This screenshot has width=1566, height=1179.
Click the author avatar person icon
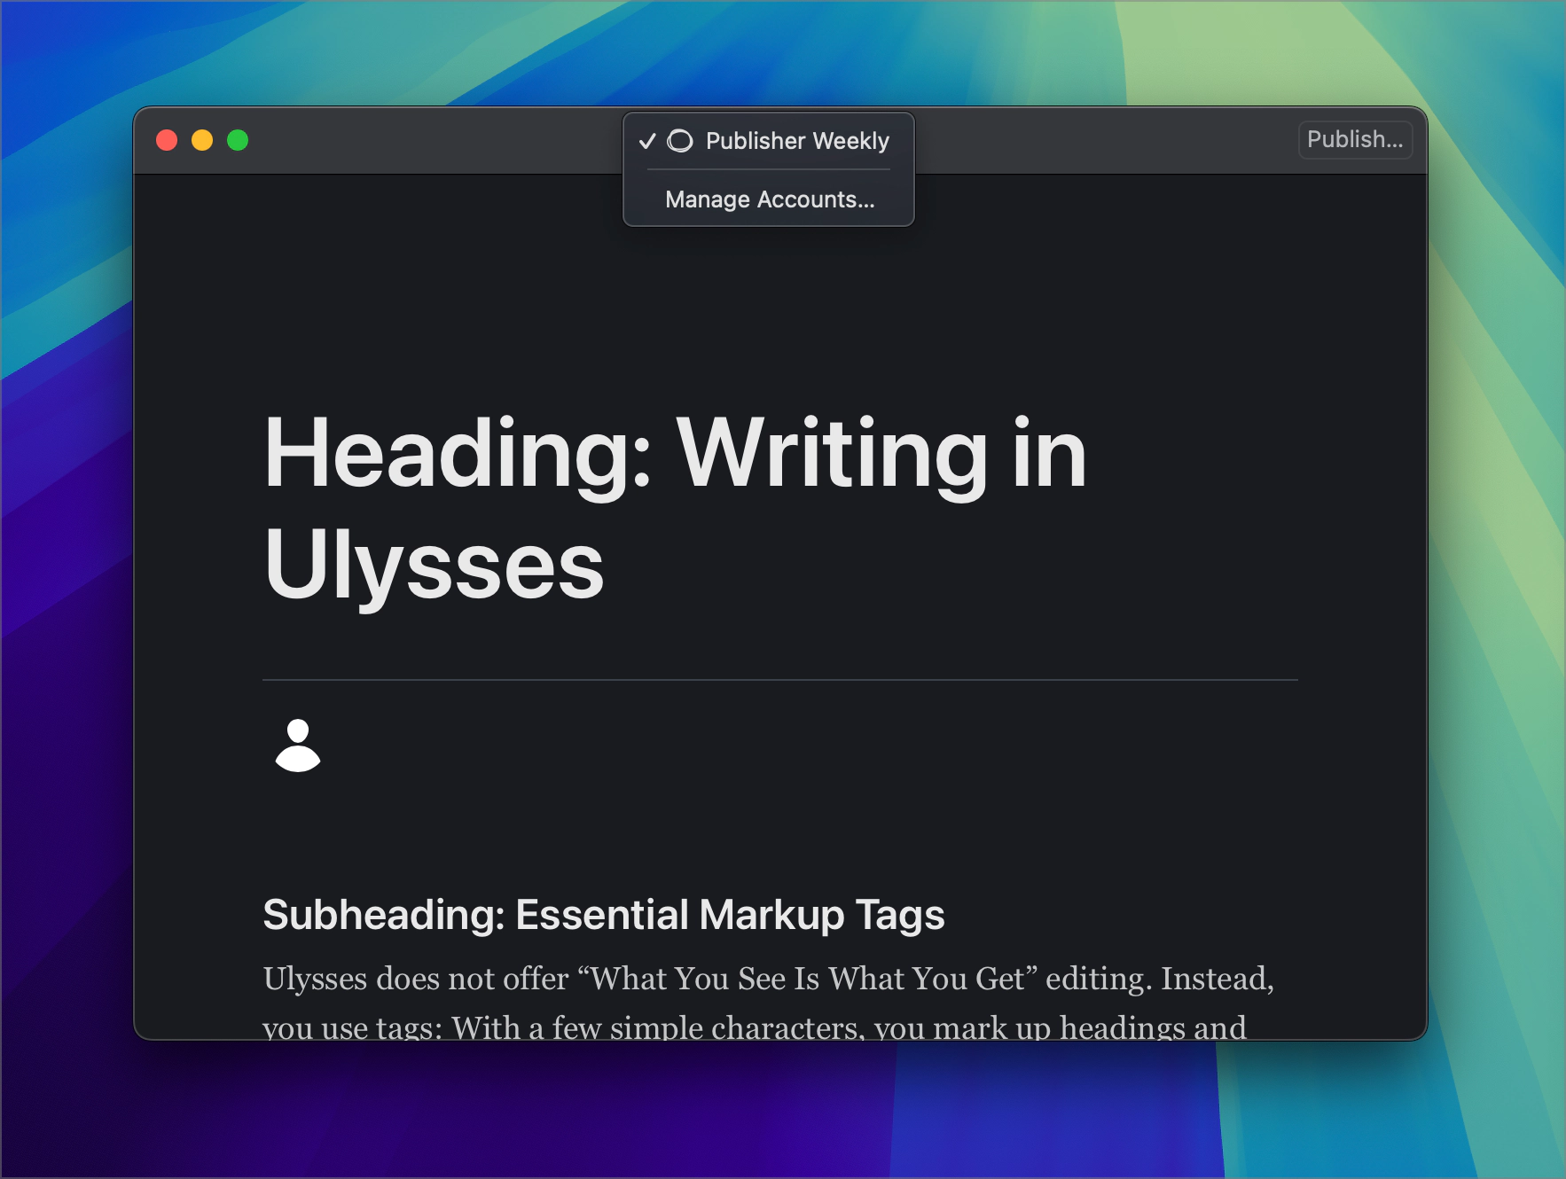point(298,746)
